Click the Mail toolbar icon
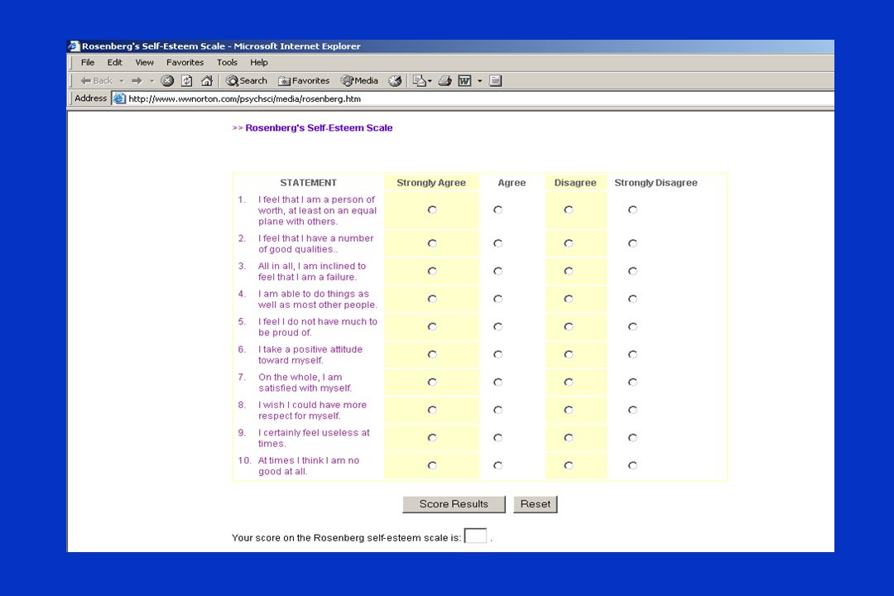 pos(419,81)
